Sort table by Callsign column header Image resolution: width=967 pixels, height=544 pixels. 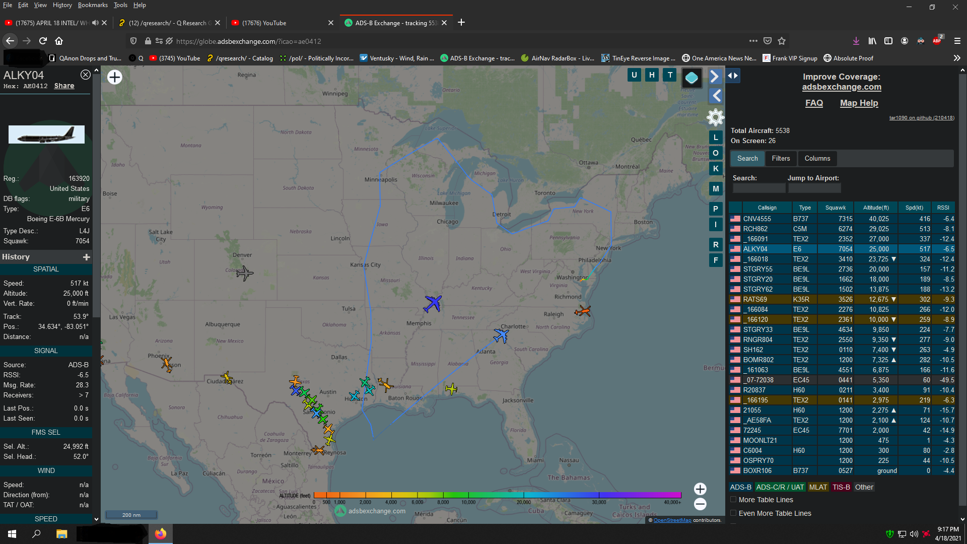pos(767,208)
